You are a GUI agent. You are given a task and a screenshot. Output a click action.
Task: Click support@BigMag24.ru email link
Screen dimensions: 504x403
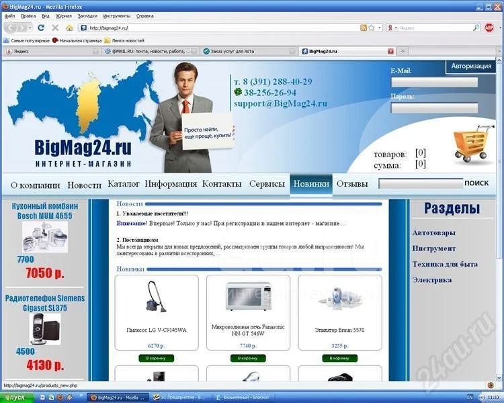click(280, 103)
